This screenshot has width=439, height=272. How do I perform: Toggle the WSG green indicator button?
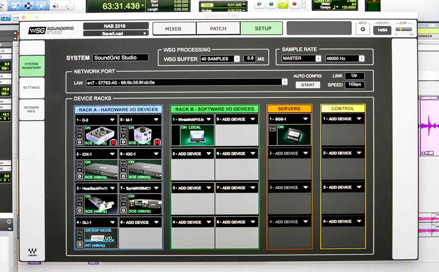363,30
